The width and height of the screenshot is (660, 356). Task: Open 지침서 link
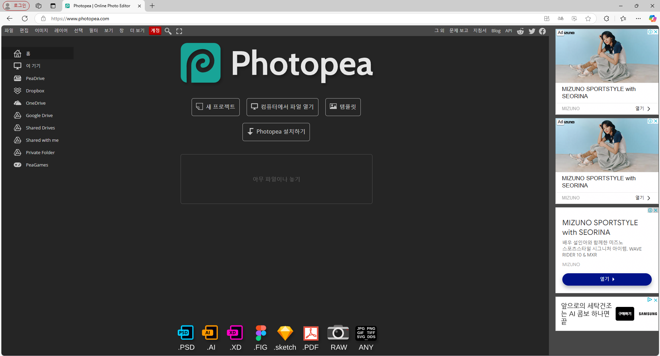pos(480,31)
